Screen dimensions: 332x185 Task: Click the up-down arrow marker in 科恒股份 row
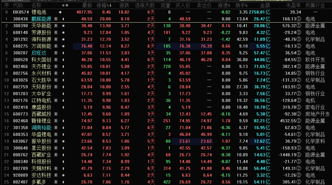(x=63, y=162)
